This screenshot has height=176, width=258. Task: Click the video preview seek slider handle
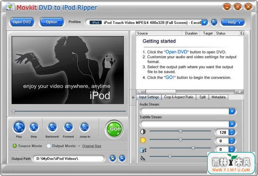click(14, 111)
